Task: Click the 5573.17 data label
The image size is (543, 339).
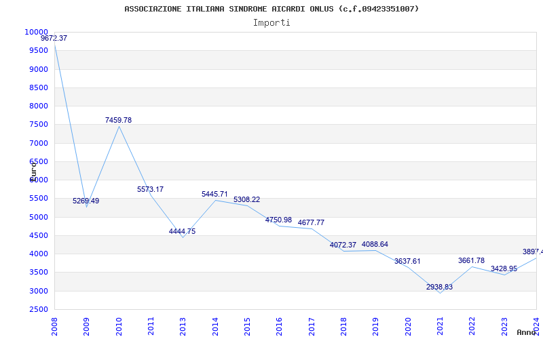Action: pyautogui.click(x=150, y=189)
